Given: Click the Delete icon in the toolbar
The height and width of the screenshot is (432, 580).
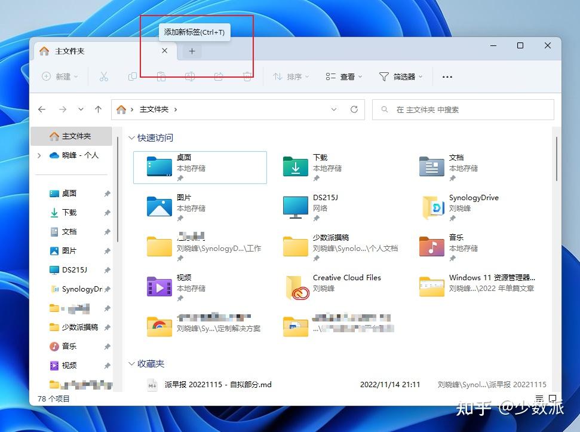Looking at the screenshot, I should 247,76.
